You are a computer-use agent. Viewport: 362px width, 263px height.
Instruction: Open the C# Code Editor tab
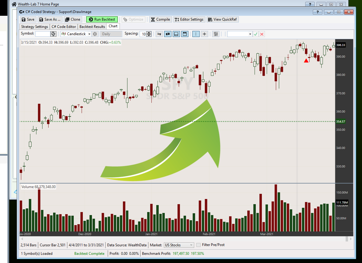[64, 26]
